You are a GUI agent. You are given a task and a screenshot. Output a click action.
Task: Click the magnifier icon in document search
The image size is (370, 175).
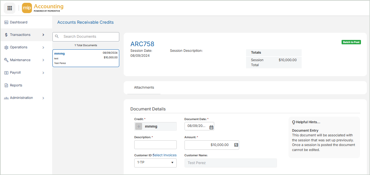[x=57, y=36]
